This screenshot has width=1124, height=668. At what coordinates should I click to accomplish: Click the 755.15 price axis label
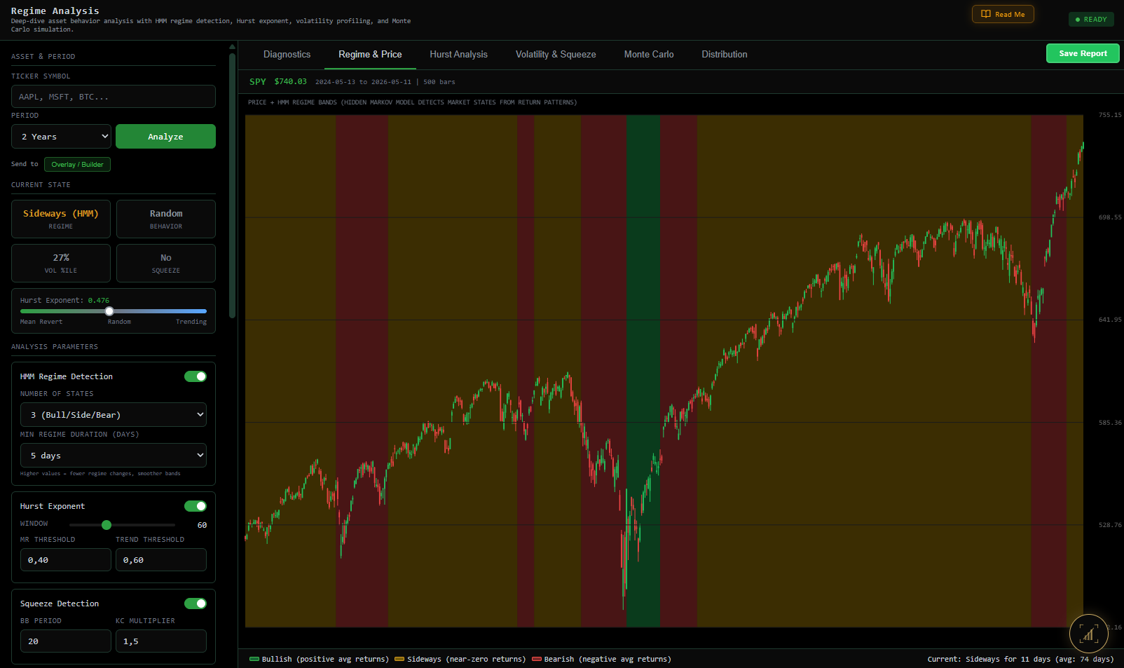[x=1110, y=115]
